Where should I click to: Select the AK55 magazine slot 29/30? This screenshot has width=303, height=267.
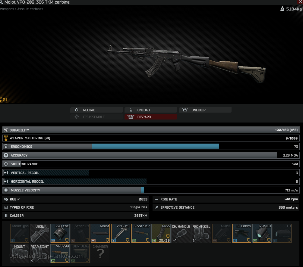point(161,233)
